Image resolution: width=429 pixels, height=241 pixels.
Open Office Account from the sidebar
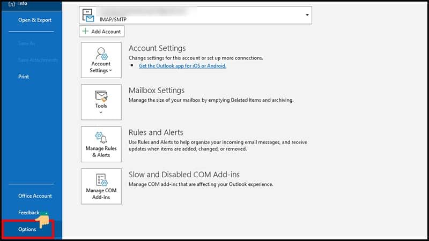(x=35, y=196)
